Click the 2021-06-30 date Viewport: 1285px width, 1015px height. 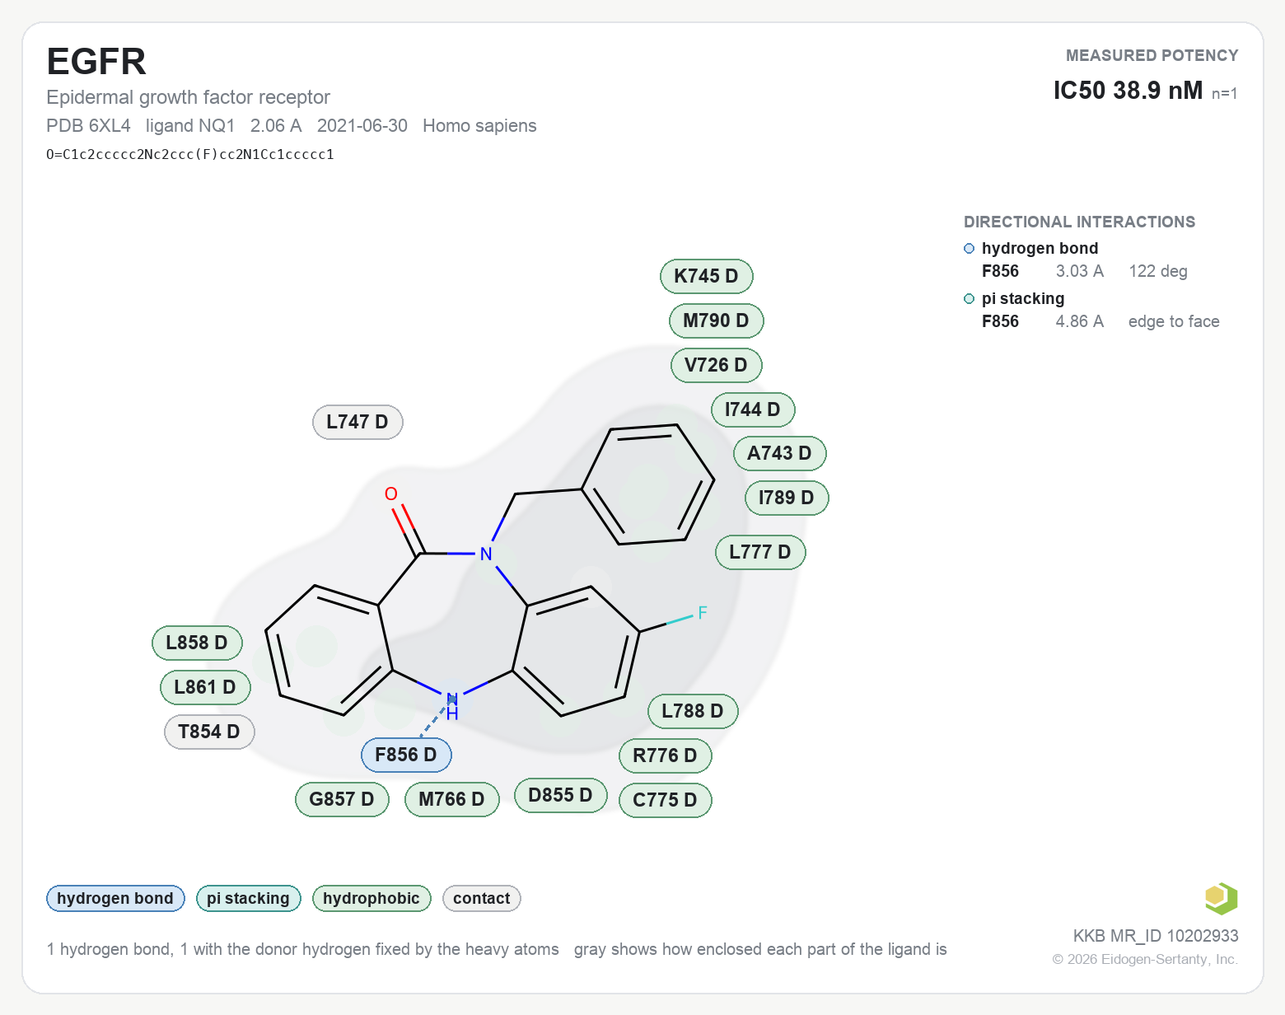coord(362,126)
